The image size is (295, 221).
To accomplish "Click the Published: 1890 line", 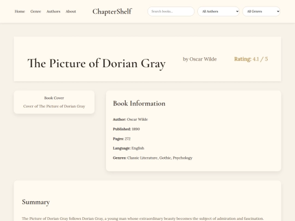I will [126, 129].
